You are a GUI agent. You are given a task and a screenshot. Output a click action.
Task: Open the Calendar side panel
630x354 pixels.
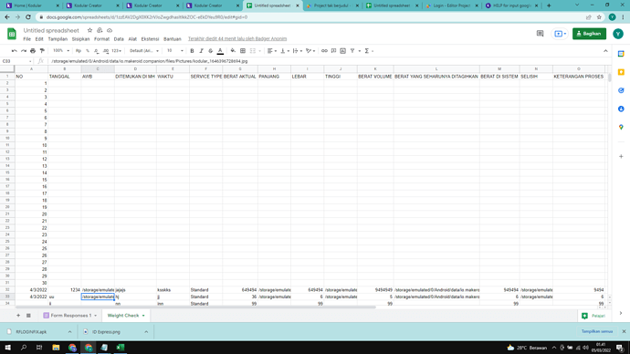(x=621, y=54)
